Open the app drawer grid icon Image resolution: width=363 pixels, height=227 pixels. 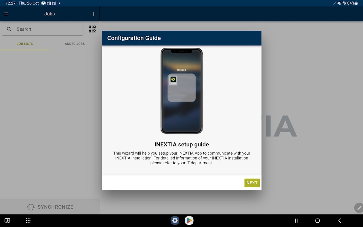28,220
